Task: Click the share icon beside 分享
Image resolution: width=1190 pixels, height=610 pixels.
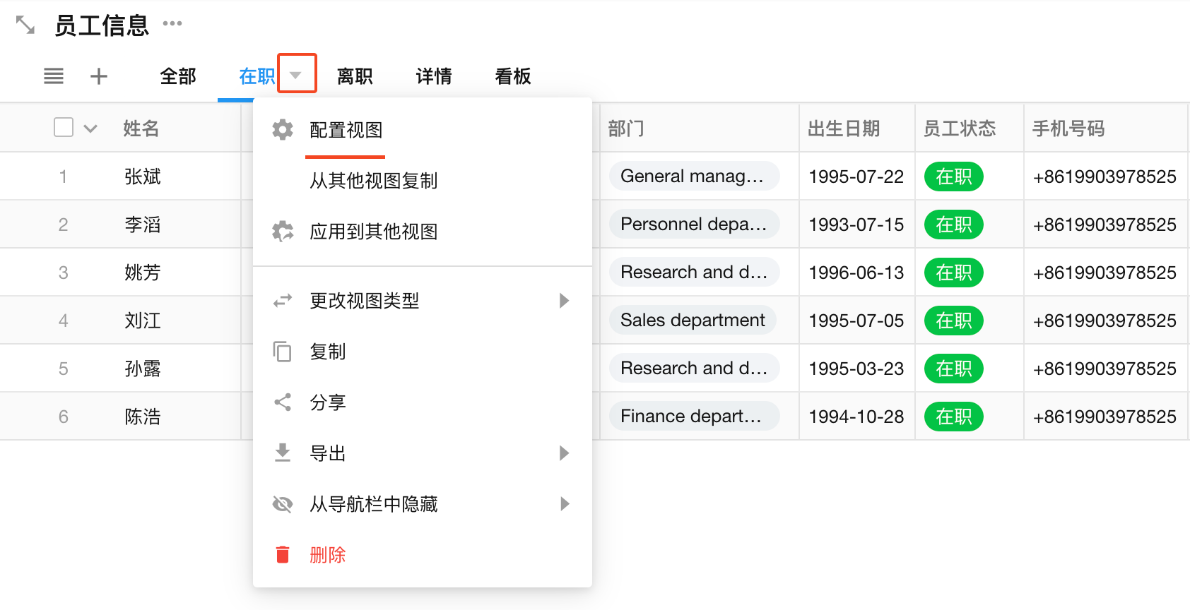Action: coord(283,402)
